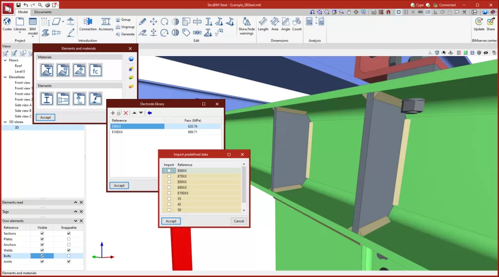Screen dimensions: 499x277
Task: Select the Count dimension tool
Action: coord(297,24)
